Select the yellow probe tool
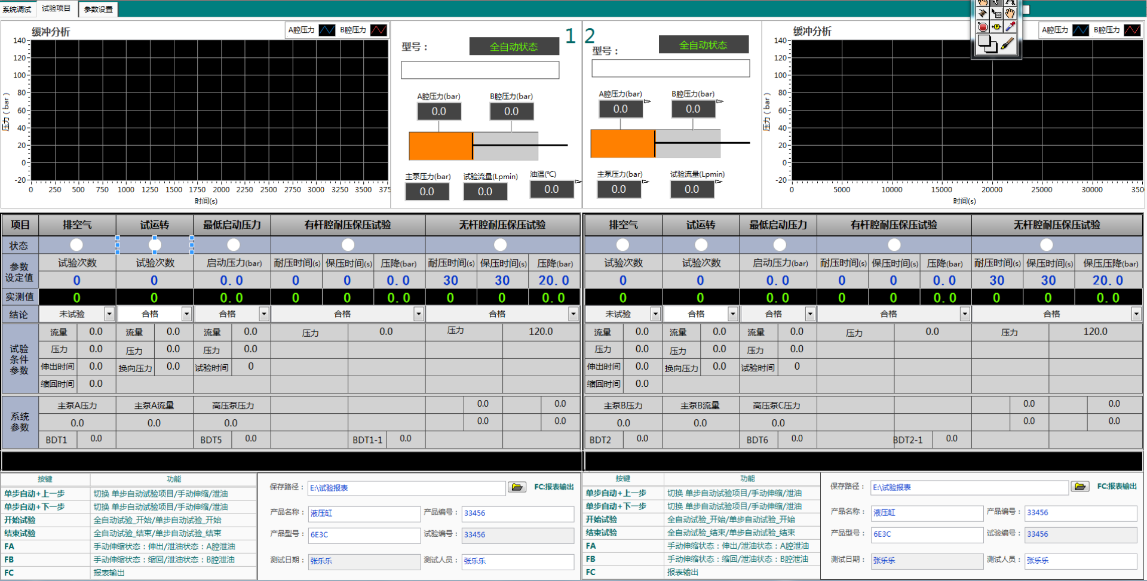The image size is (1147, 581). tap(996, 27)
